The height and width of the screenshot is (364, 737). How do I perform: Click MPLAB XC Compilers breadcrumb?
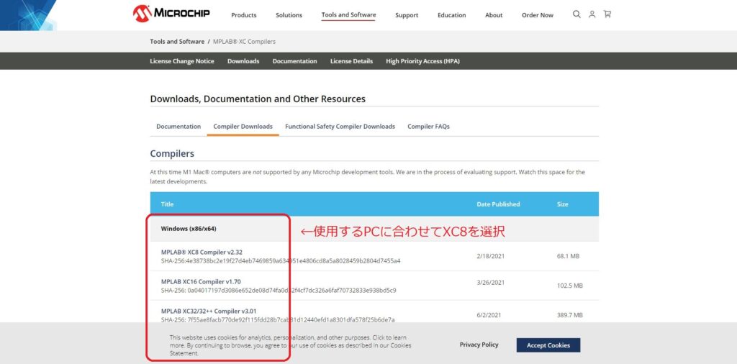pos(245,41)
